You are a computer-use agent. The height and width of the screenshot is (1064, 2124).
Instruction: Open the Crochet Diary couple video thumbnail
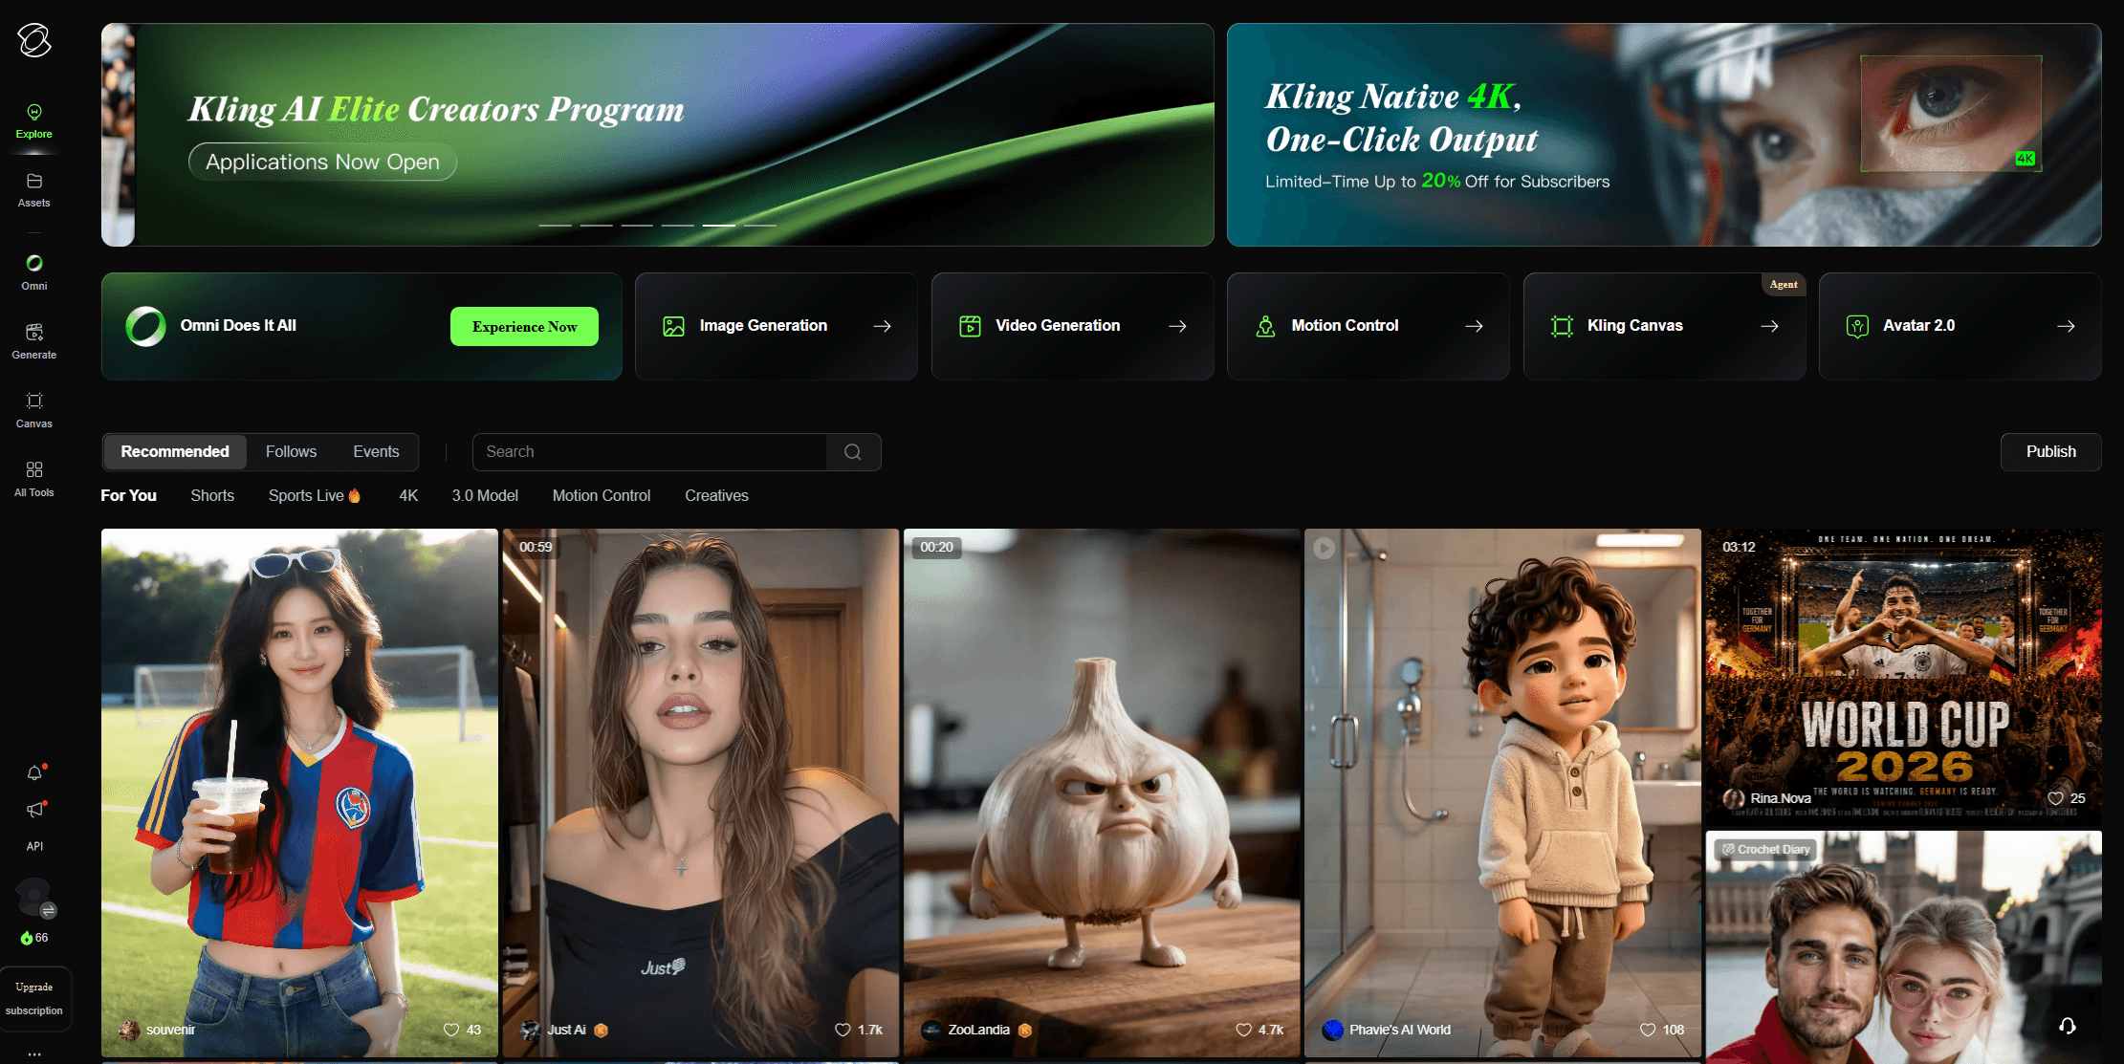click(x=1903, y=947)
